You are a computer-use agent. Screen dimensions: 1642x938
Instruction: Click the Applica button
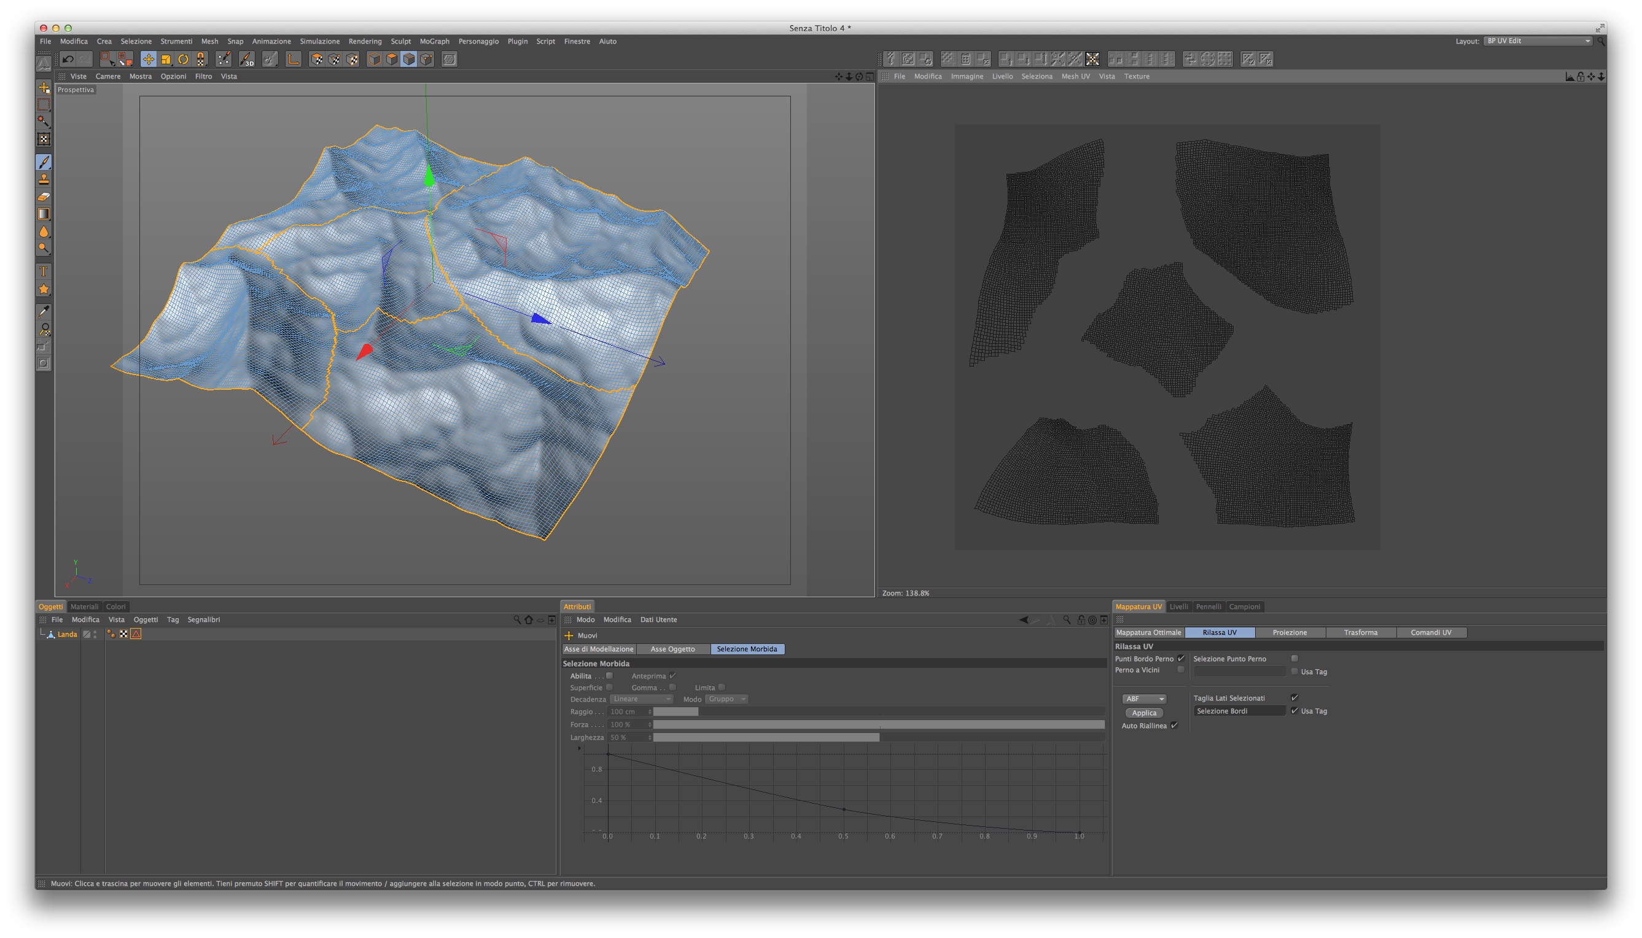1144,713
